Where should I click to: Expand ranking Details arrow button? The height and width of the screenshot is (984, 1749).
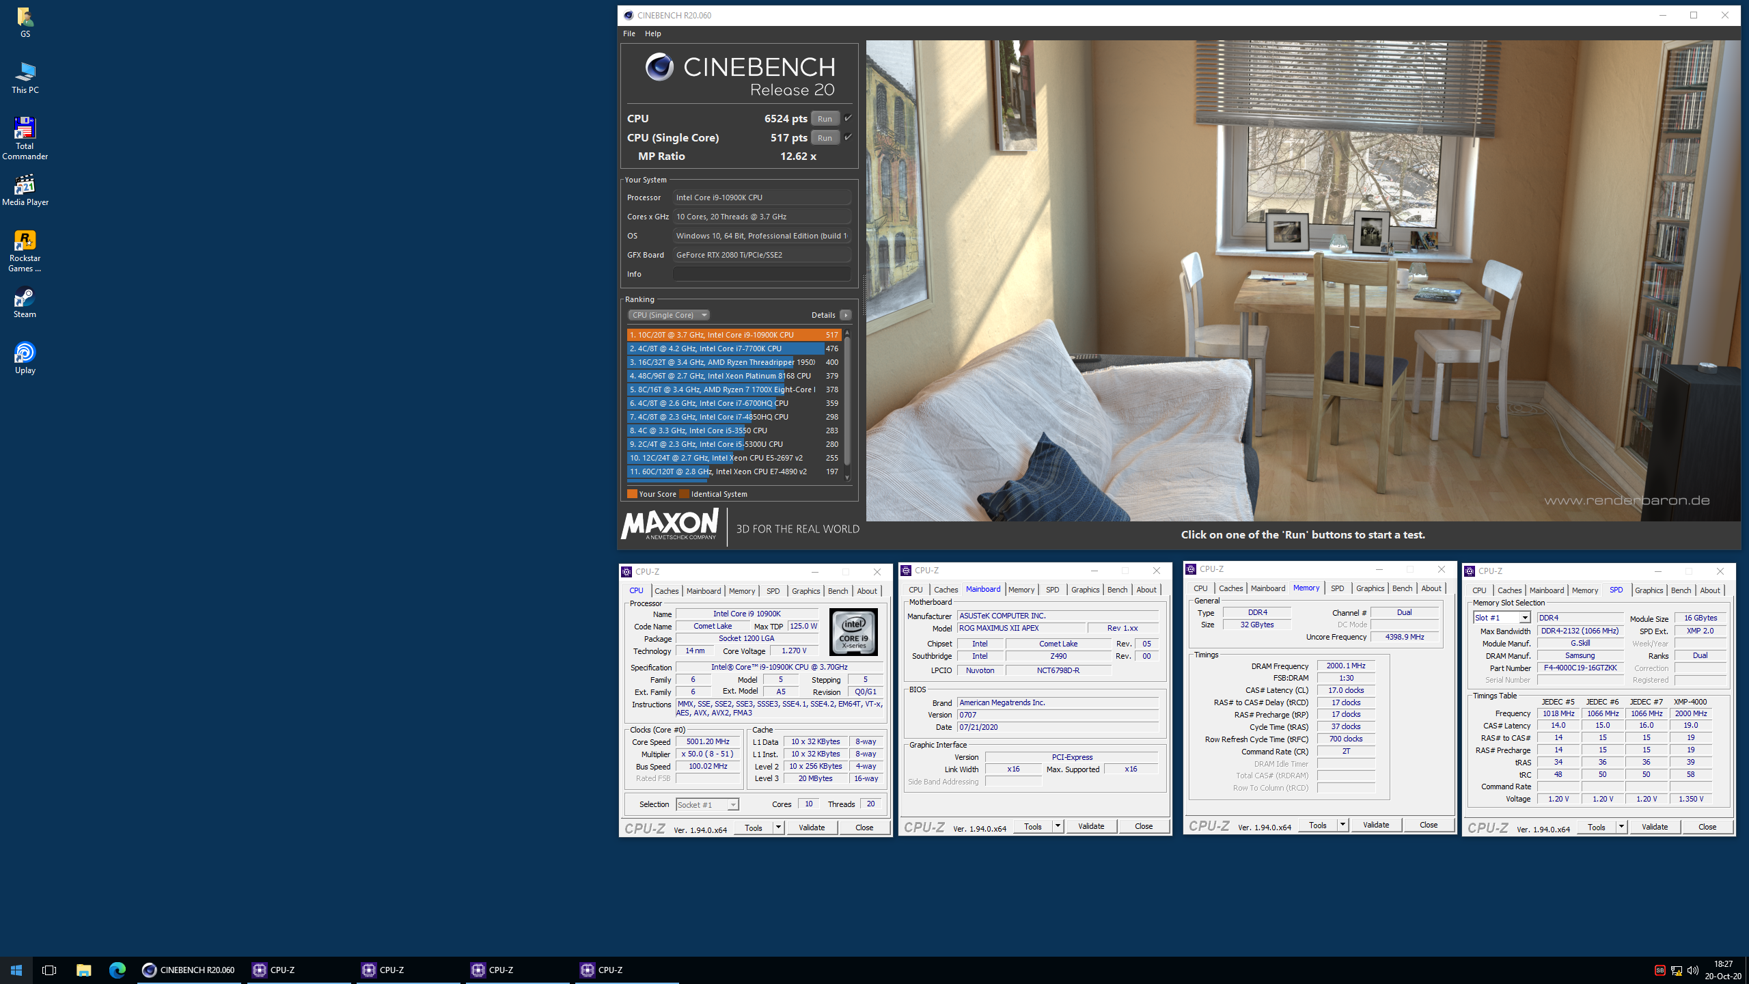846,315
